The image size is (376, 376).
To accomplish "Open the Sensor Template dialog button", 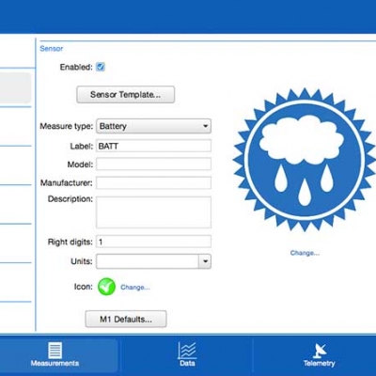I will (x=125, y=95).
